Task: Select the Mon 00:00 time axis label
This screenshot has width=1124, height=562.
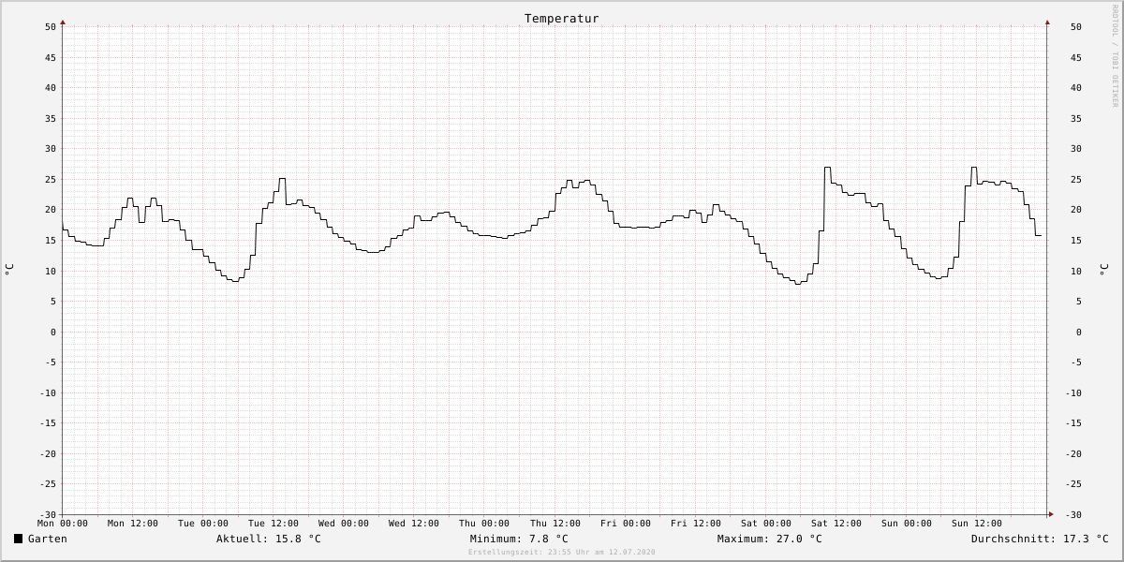Action: pos(63,524)
